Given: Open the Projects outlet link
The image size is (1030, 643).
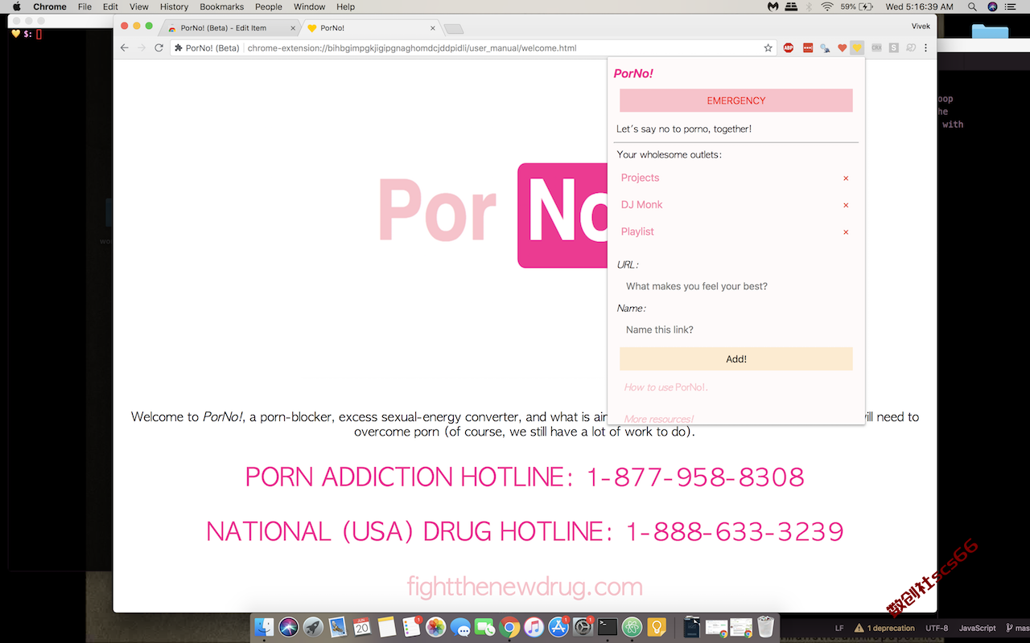Looking at the screenshot, I should [x=640, y=178].
